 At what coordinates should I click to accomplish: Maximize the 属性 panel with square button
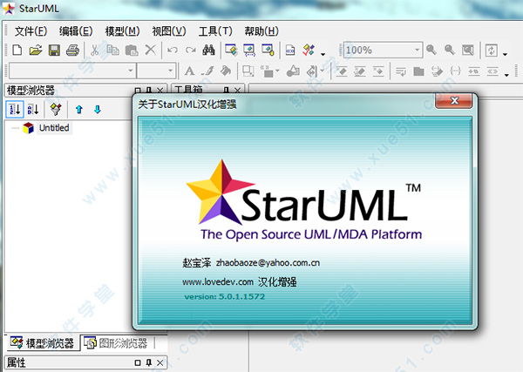point(138,362)
